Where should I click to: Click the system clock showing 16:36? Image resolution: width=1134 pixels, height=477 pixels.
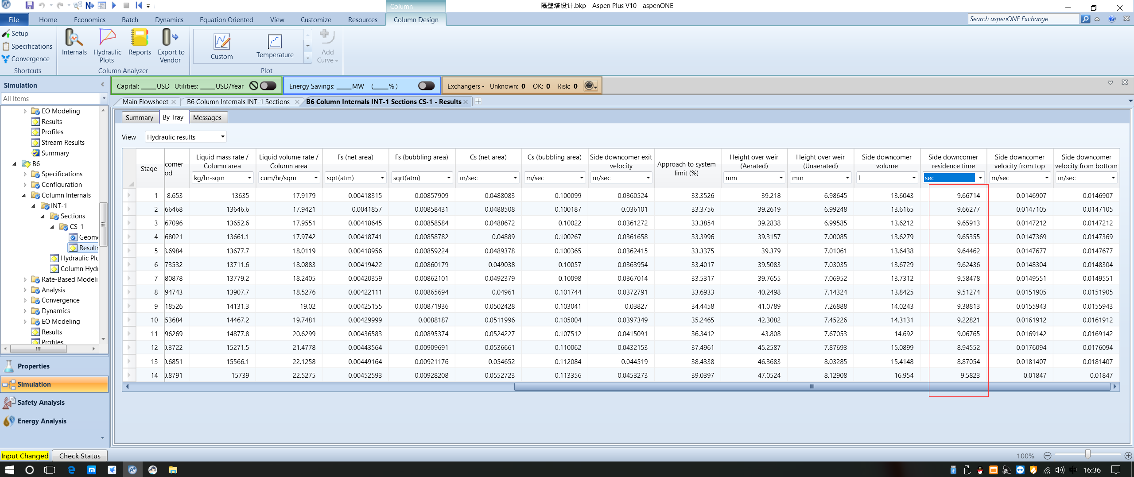coord(1092,470)
